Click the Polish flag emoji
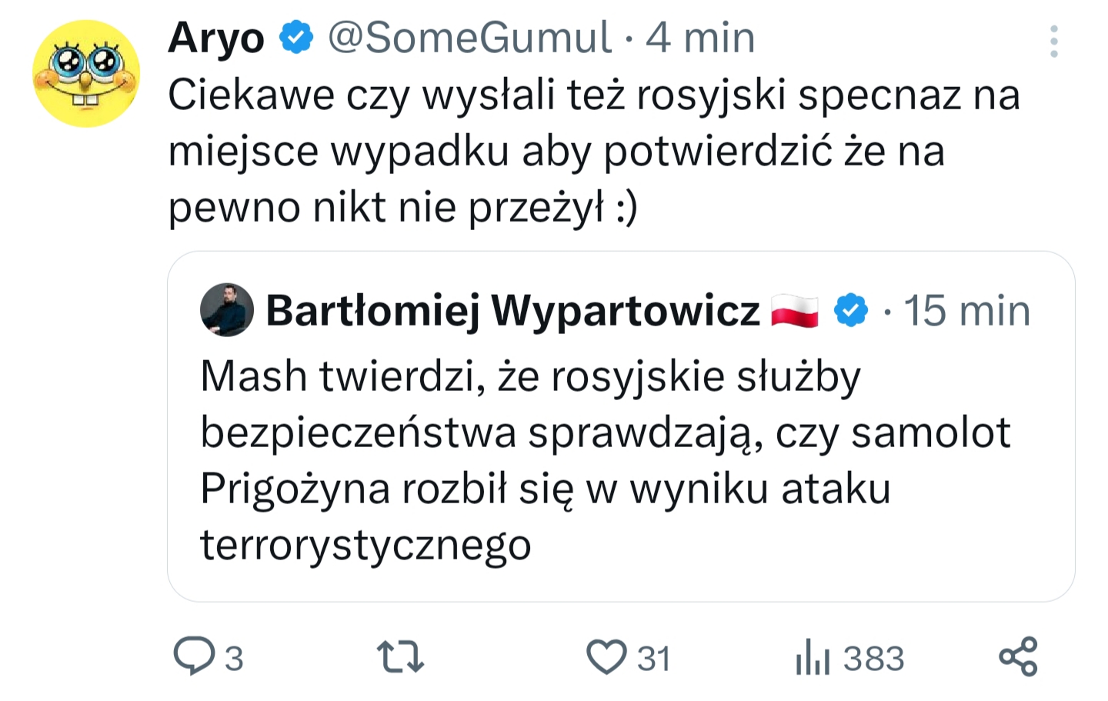Viewport: 1108px width, 701px height. pos(795,311)
